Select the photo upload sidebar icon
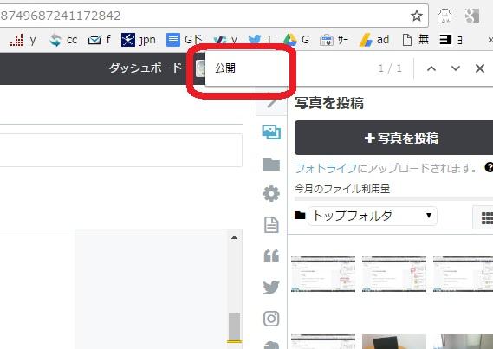The width and height of the screenshot is (493, 349). coord(271,132)
